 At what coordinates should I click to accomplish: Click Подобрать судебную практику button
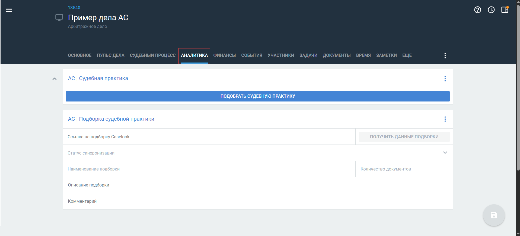(x=257, y=96)
